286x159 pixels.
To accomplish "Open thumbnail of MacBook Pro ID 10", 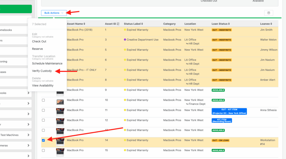I will tap(60, 102).
